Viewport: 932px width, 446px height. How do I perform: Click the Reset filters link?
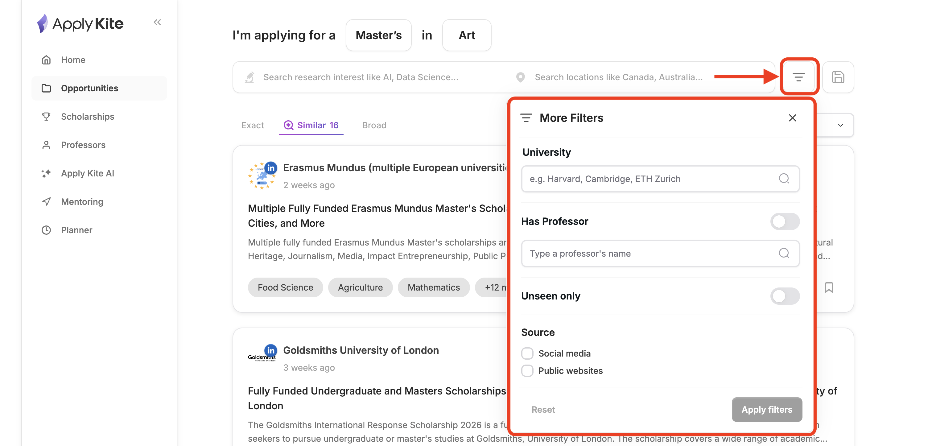(x=543, y=410)
